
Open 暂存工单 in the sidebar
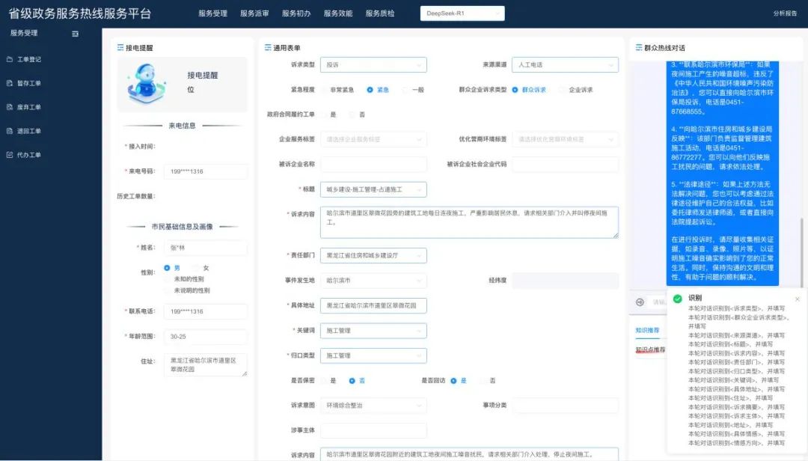[28, 83]
